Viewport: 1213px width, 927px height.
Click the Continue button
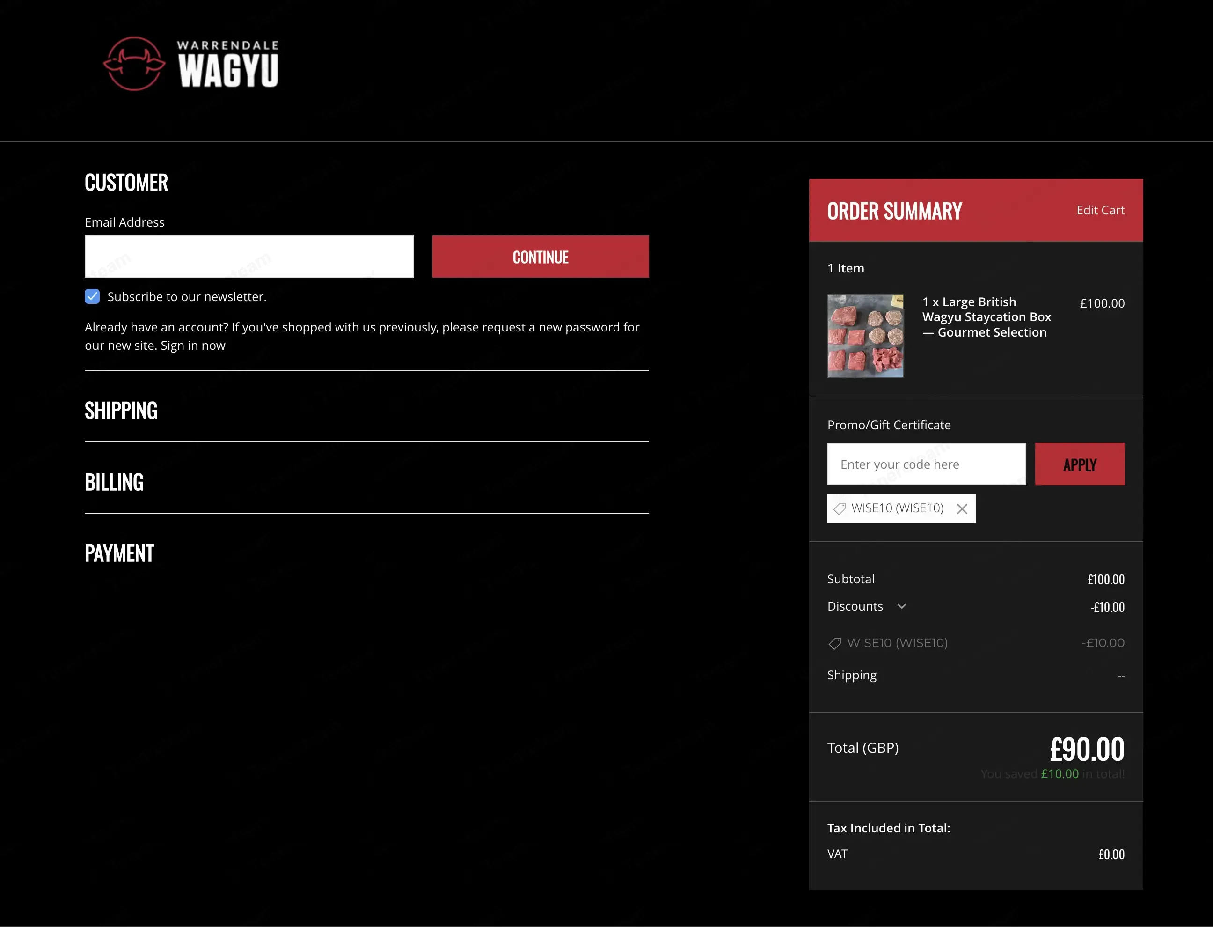click(x=541, y=257)
